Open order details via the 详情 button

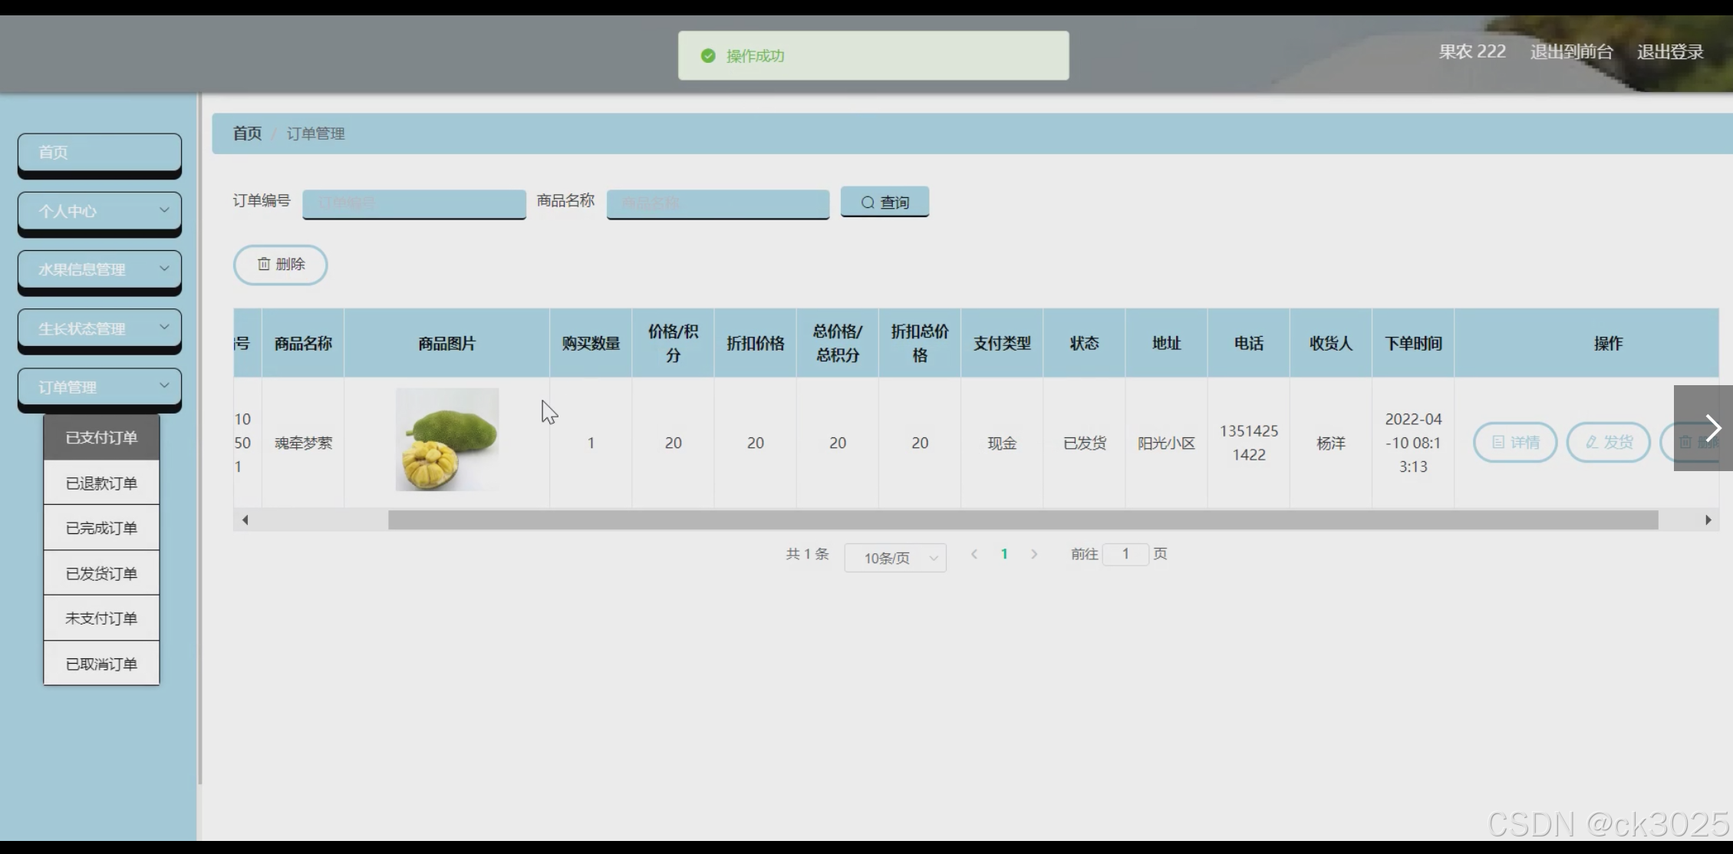[1514, 443]
